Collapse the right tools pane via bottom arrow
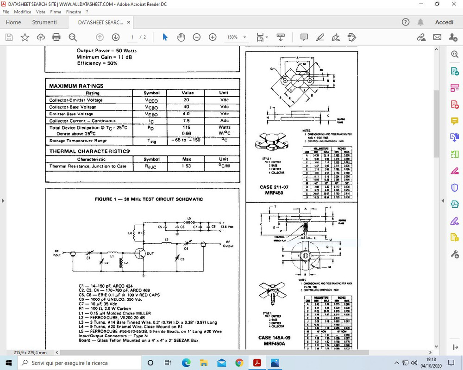The width and height of the screenshot is (463, 370). [x=455, y=347]
